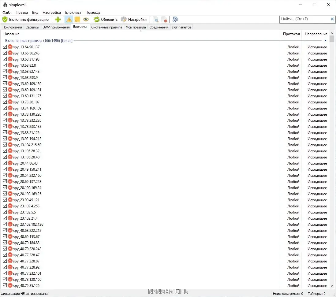336x297 pixels.
Task: Collapse the Включенные правила group
Action: tap(325, 40)
